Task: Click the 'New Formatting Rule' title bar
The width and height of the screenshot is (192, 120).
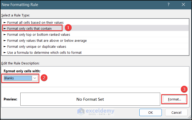Action: 78,5
